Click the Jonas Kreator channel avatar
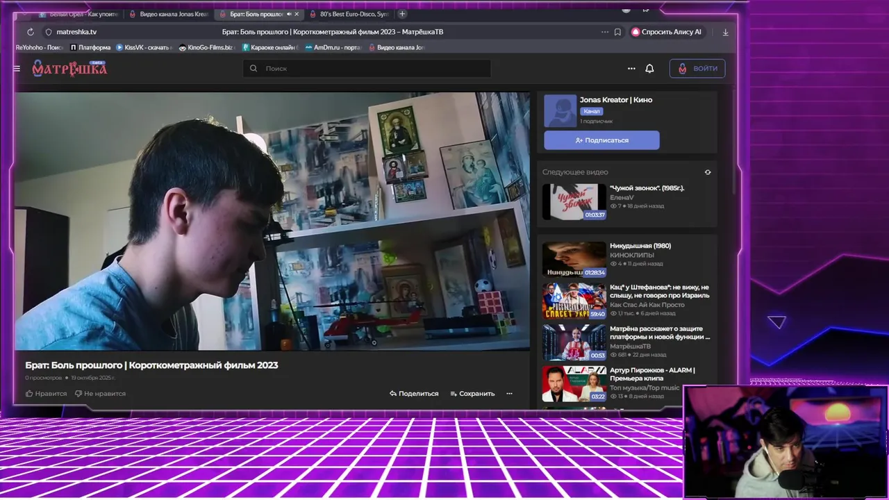Screen dimensions: 889x500 (560, 111)
